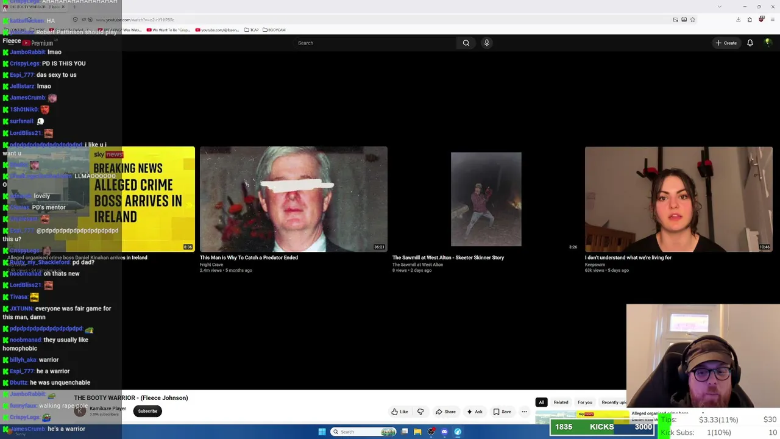Open the more actions ellipsis menu
This screenshot has height=439, width=780.
point(524,412)
